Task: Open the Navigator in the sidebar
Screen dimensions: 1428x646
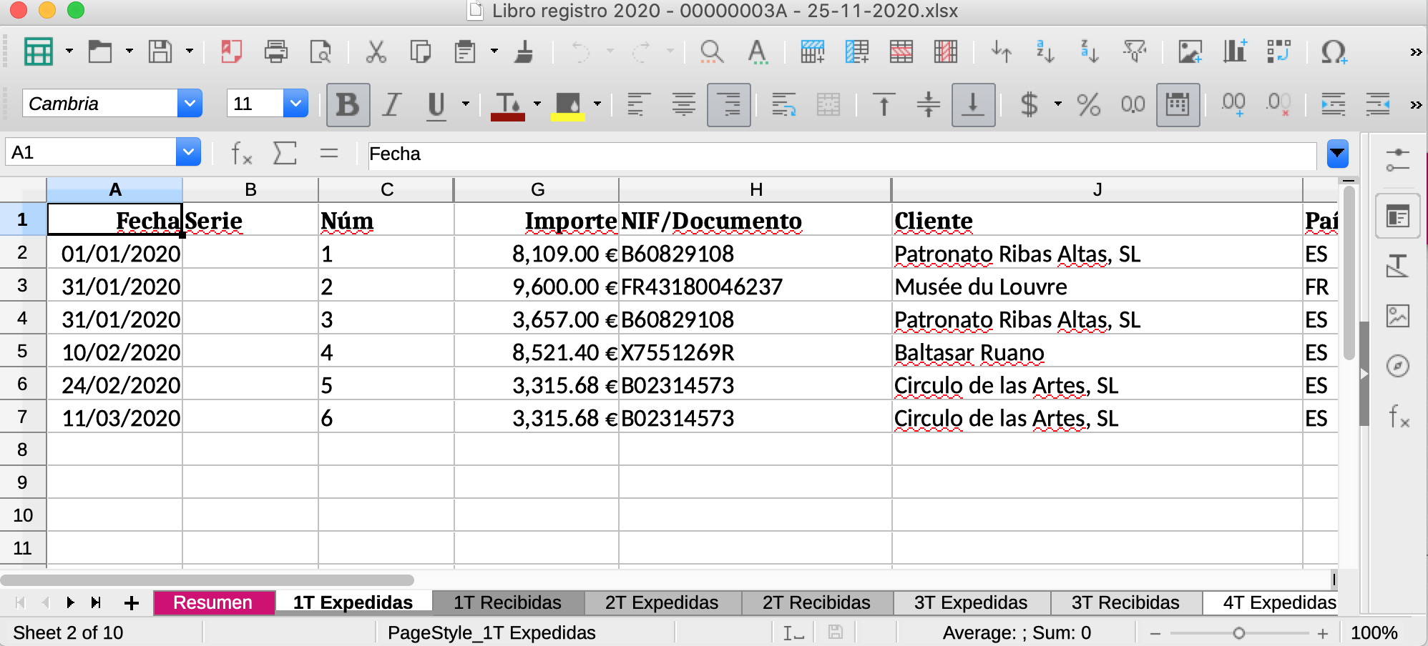Action: point(1396,366)
